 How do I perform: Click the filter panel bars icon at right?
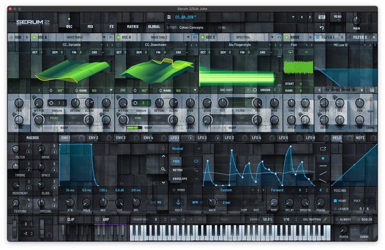pyautogui.click(x=372, y=90)
